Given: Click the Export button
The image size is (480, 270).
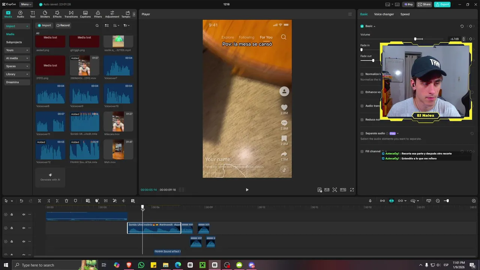Looking at the screenshot, I should (x=442, y=4).
